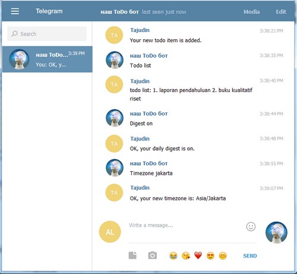Click bot avatar next to 'Digest on' message
This screenshot has height=274, width=297.
pyautogui.click(x=115, y=118)
